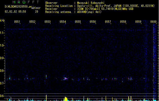The width and height of the screenshot is (159, 101).
Task: Click the bright meteor echo near 0554
Action: [66, 79]
